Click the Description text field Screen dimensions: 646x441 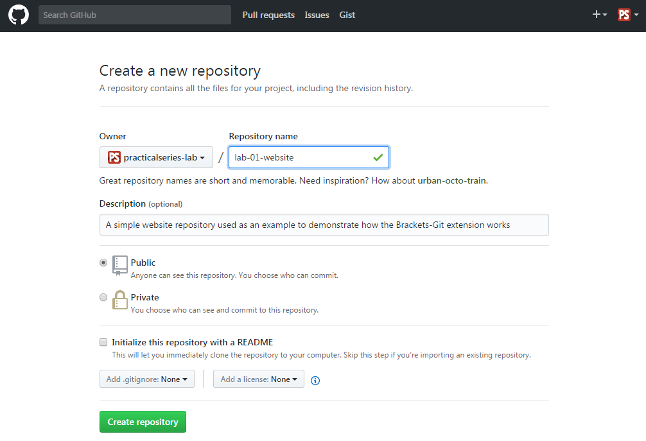point(324,225)
